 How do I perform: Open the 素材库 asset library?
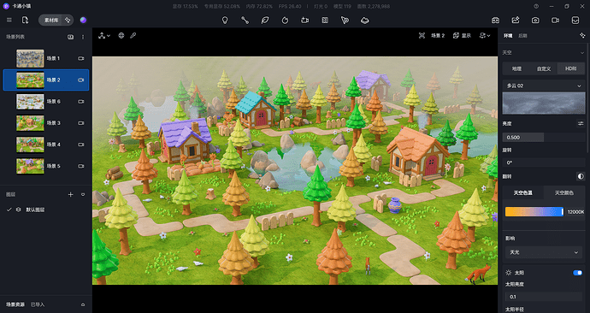(x=51, y=21)
